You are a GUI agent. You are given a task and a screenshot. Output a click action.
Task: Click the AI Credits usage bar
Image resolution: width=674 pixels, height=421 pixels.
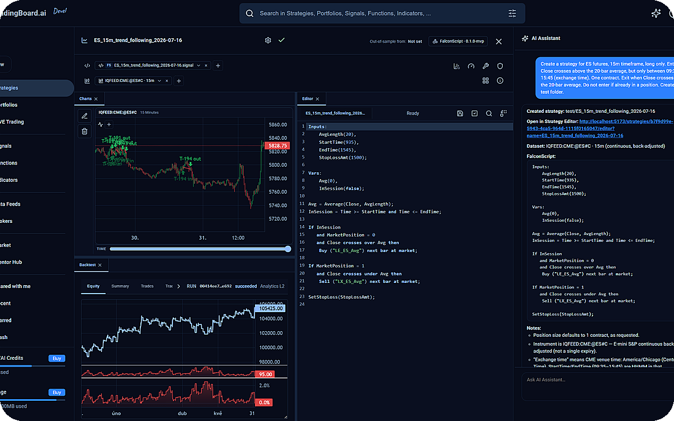point(33,365)
